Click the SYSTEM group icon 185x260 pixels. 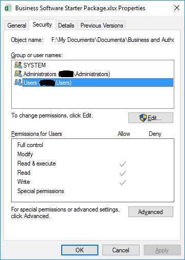pyautogui.click(x=18, y=65)
